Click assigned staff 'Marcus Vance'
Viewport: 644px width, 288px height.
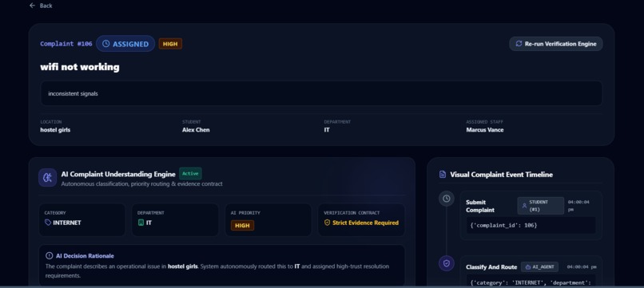(485, 130)
